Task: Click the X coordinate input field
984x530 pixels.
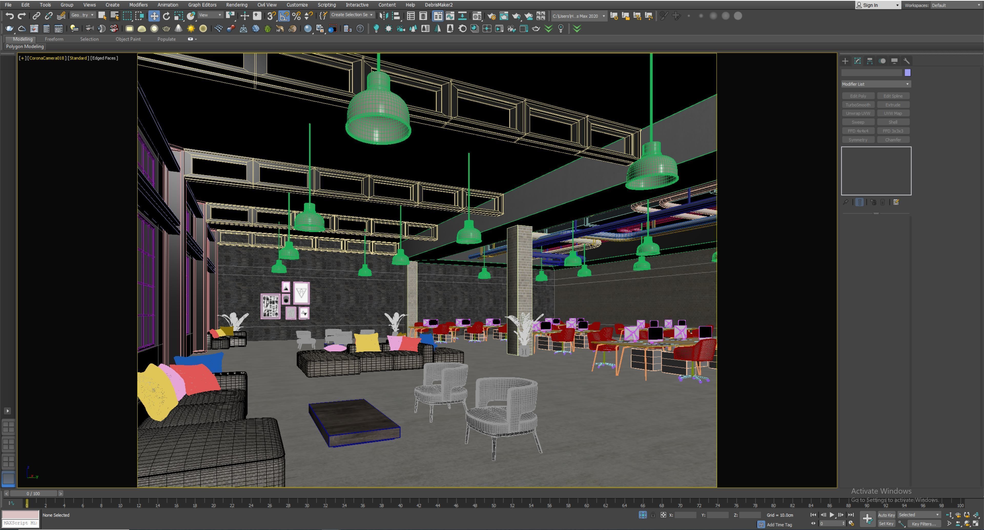Action: click(685, 515)
